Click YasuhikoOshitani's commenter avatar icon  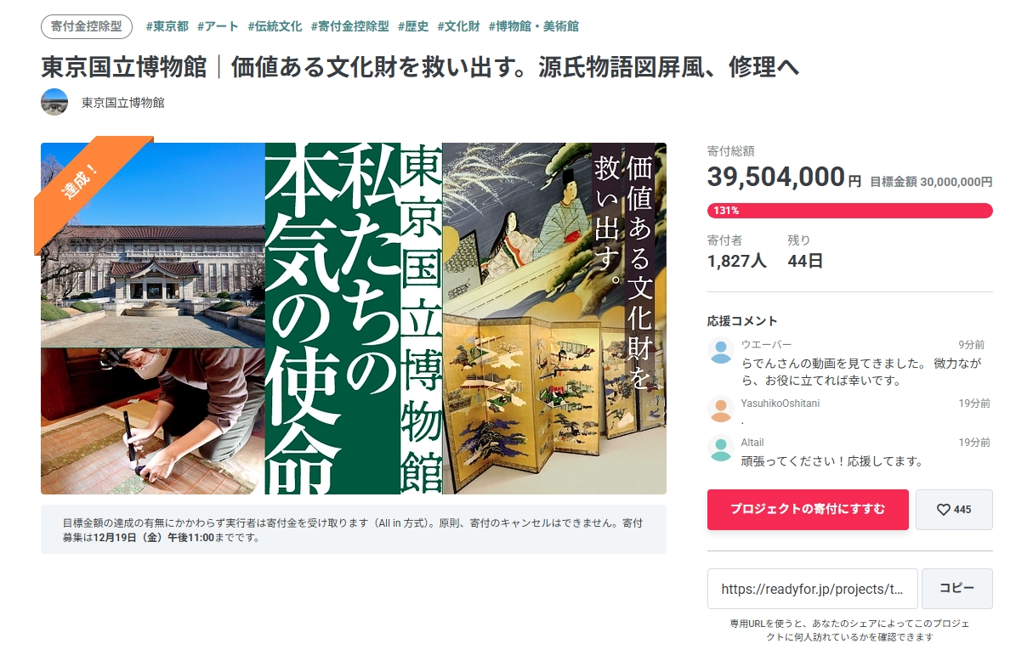(721, 409)
